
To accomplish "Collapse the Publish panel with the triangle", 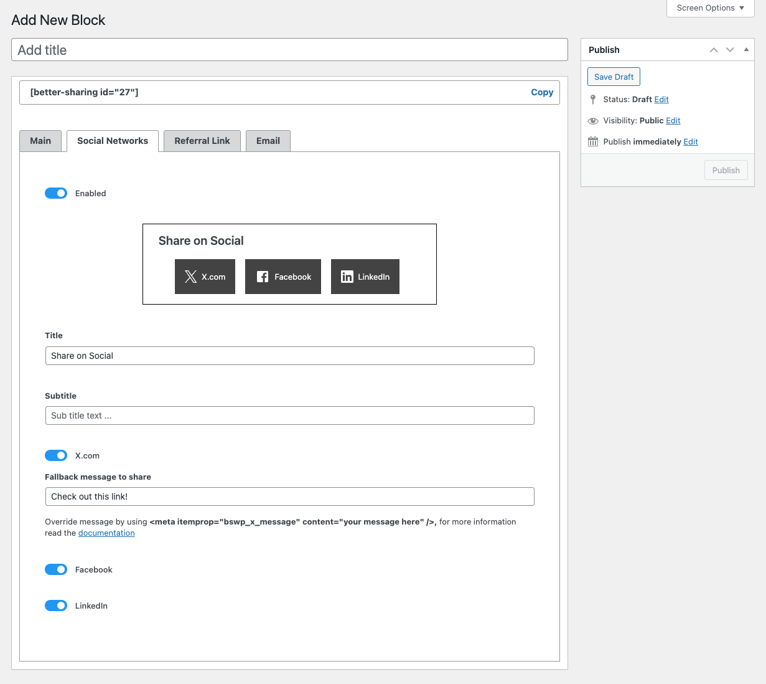I will click(x=746, y=50).
